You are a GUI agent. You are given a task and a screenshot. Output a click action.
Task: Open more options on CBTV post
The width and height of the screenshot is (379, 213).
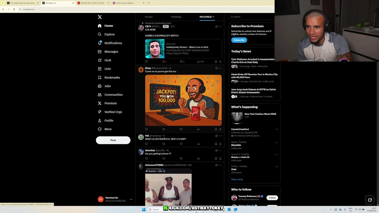(x=220, y=26)
